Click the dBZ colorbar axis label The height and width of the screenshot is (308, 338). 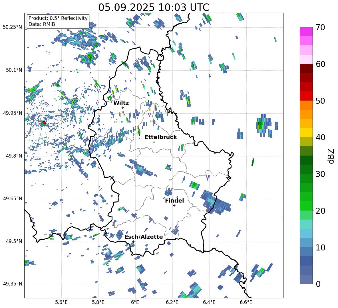331,156
